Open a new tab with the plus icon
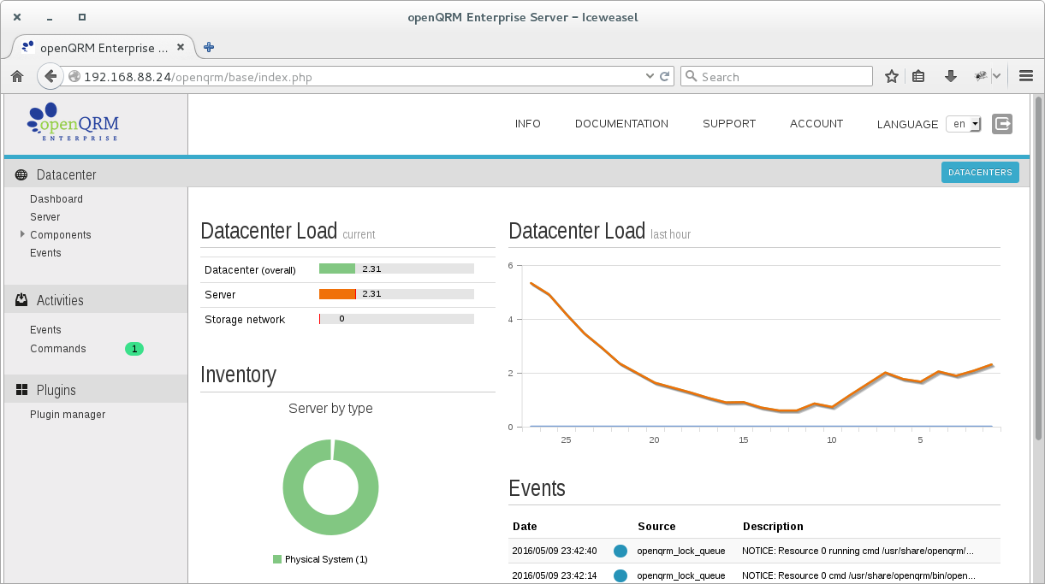This screenshot has height=584, width=1045. click(x=209, y=48)
